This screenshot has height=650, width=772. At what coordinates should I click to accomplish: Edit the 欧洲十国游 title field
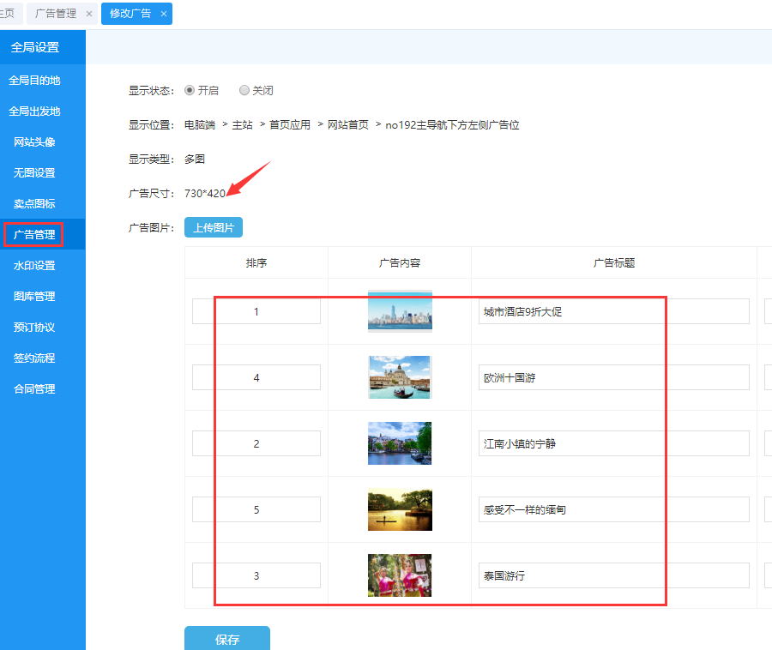(x=613, y=378)
